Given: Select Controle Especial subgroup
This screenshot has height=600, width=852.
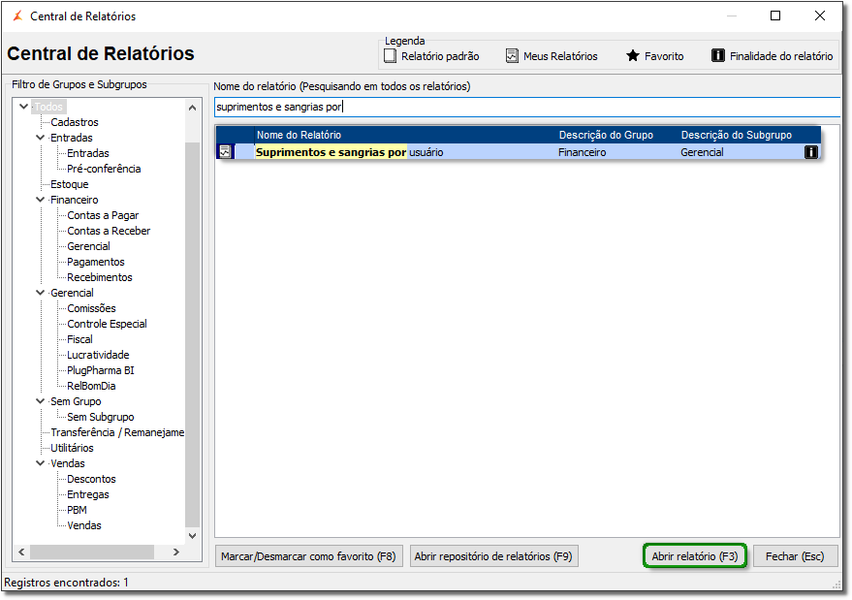Looking at the screenshot, I should (x=107, y=324).
